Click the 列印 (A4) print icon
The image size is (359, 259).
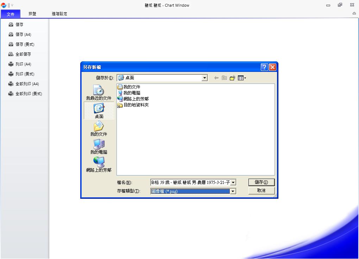point(11,64)
